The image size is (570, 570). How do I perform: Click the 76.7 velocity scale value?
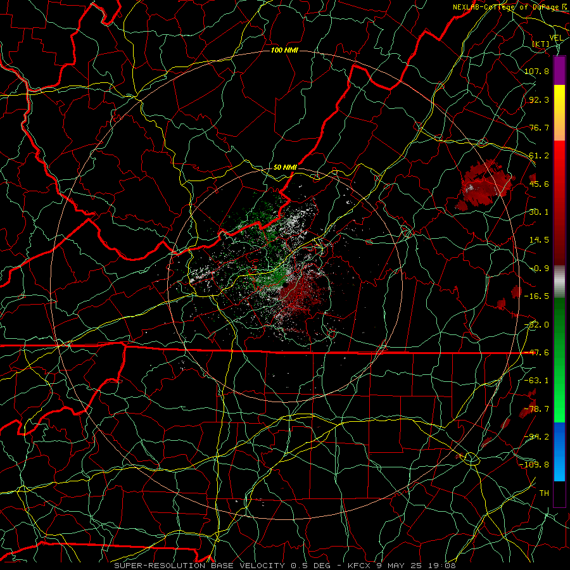[539, 127]
